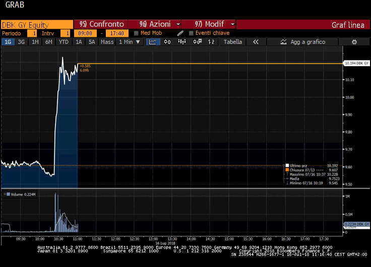Click the 95) Confronto button
The height and width of the screenshot is (267, 371).
coord(101,24)
